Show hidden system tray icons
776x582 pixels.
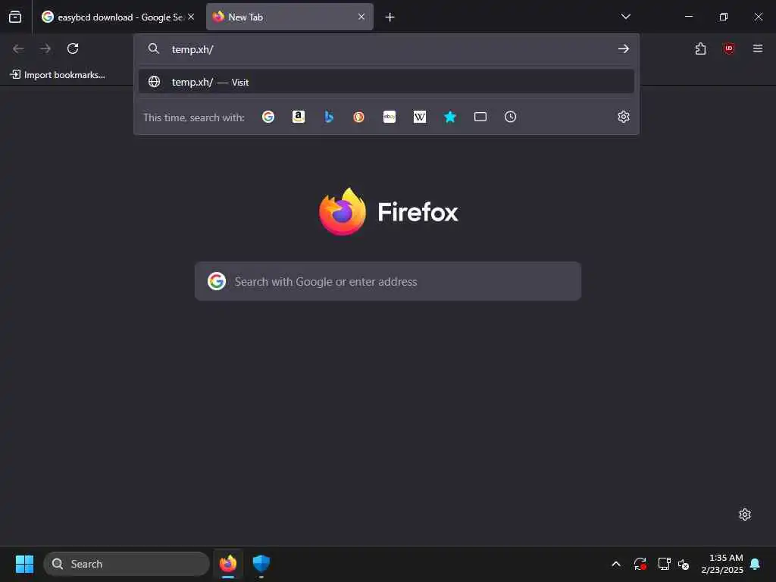point(616,564)
